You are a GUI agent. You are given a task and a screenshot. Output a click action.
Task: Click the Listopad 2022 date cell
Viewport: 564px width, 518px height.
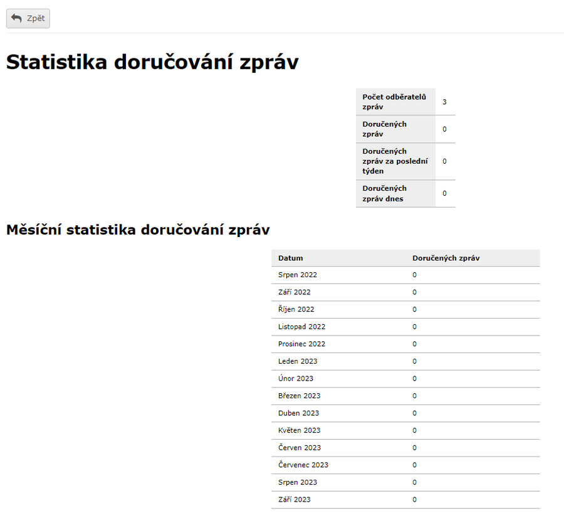coord(302,327)
